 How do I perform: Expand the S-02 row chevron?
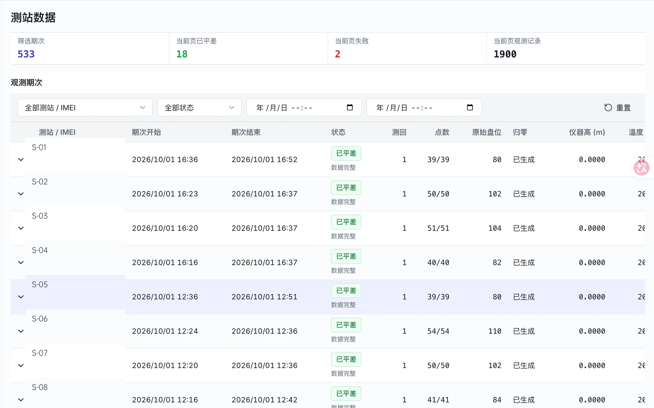(x=21, y=194)
